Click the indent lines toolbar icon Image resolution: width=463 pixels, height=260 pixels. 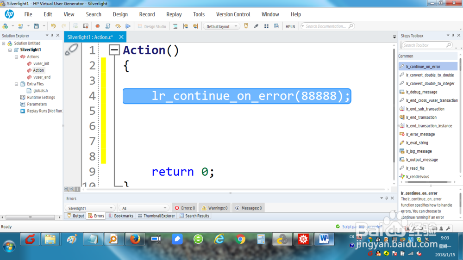click(175, 26)
